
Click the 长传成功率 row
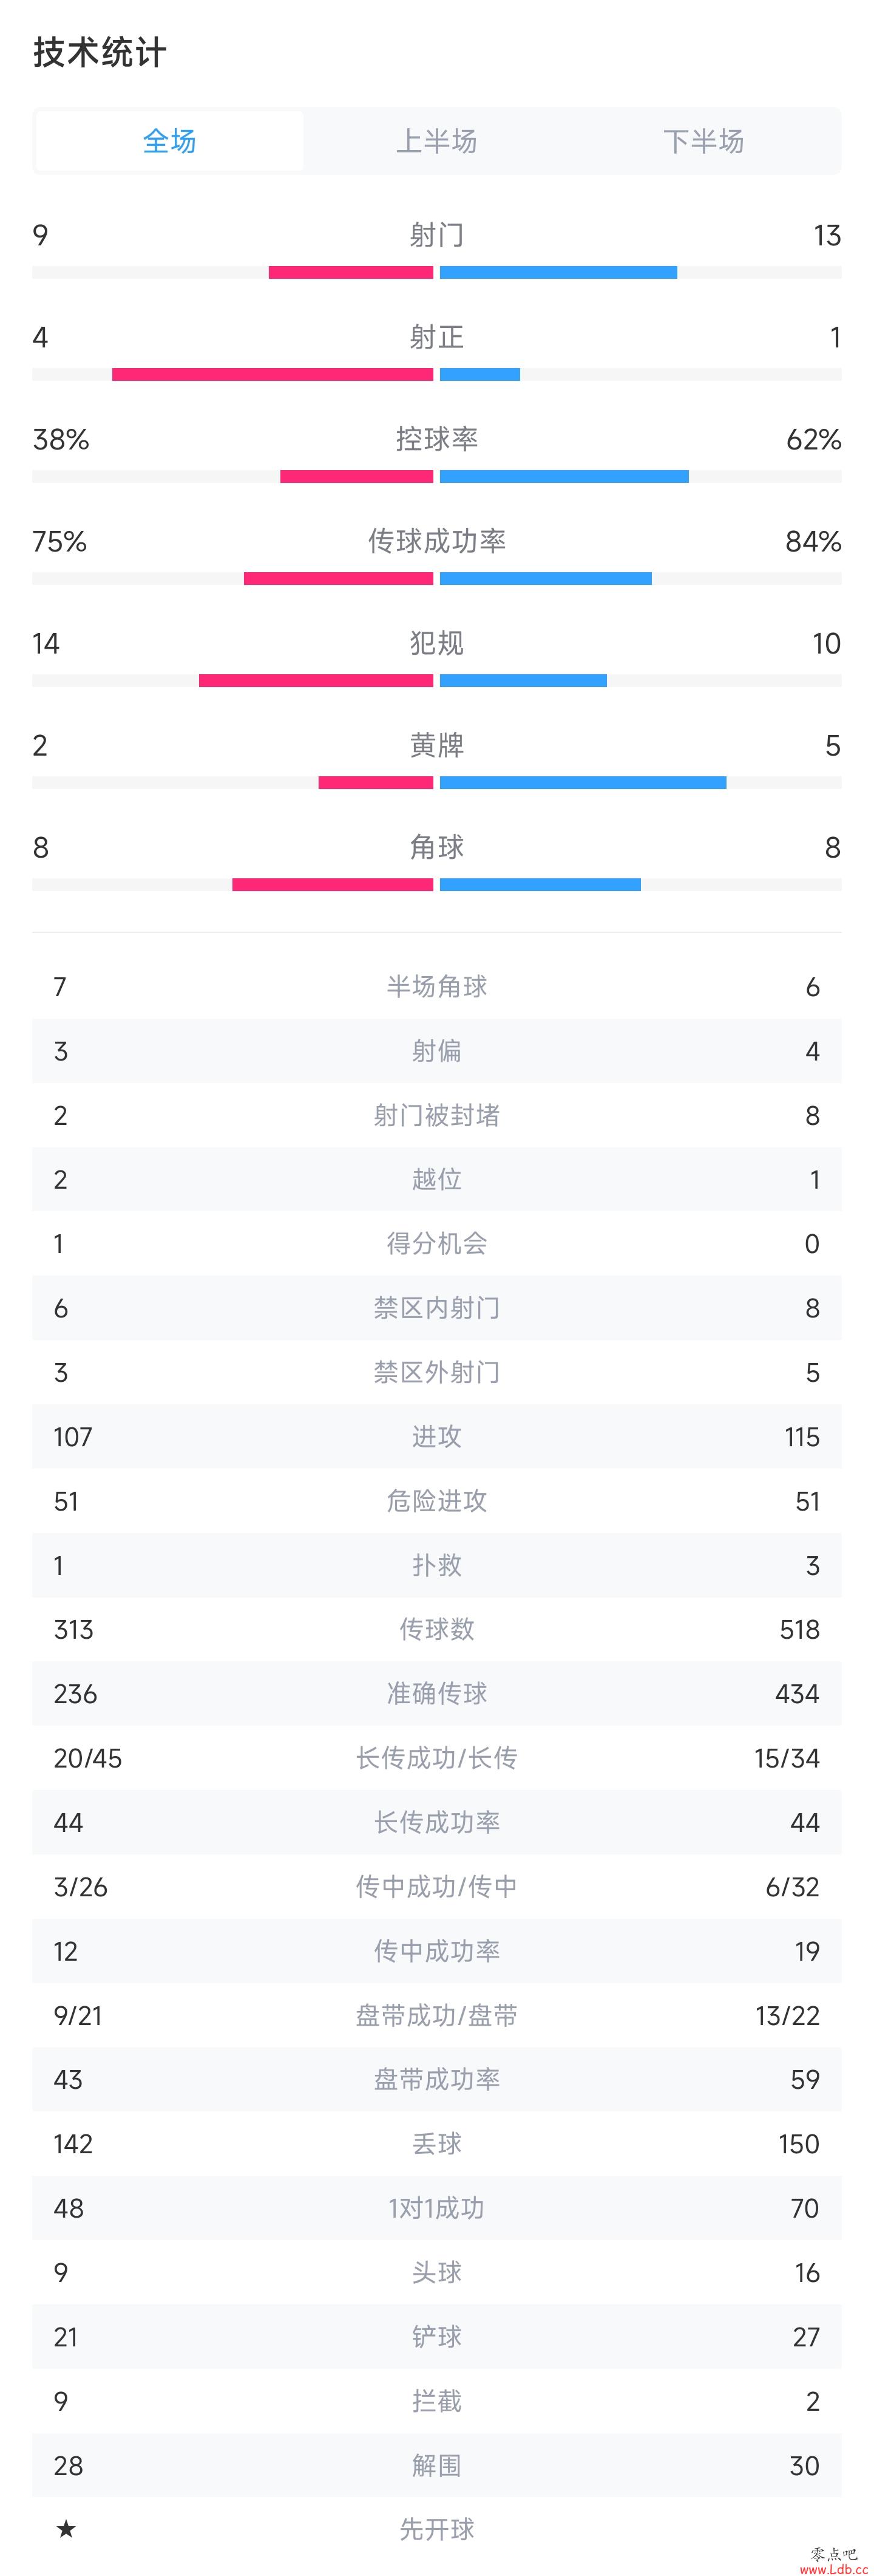[x=436, y=1822]
